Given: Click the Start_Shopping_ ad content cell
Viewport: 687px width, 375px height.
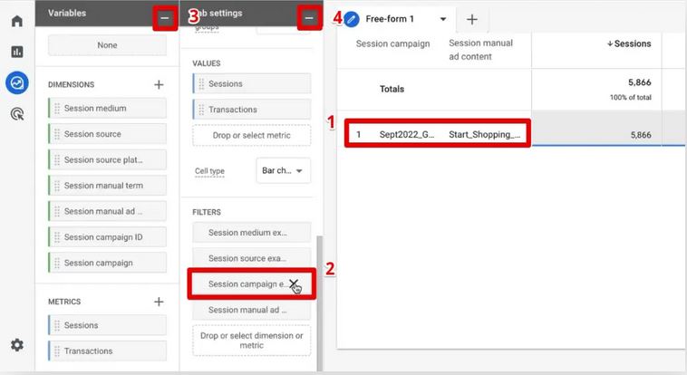Looking at the screenshot, I should (x=484, y=134).
